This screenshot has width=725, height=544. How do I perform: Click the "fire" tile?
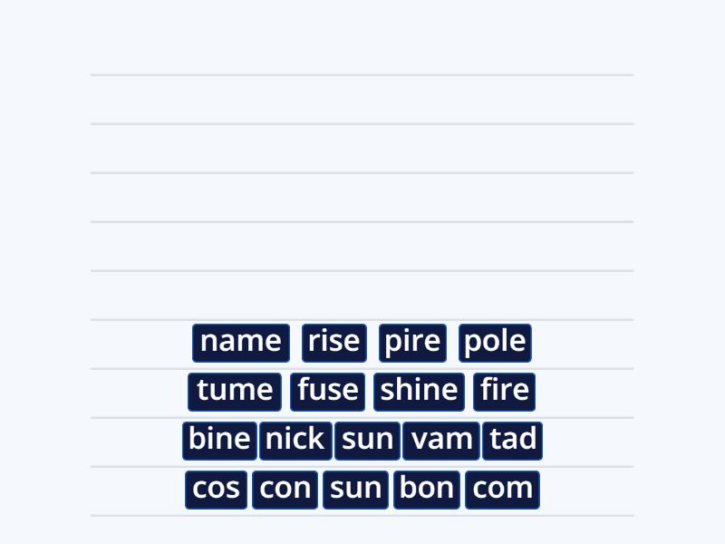point(504,391)
